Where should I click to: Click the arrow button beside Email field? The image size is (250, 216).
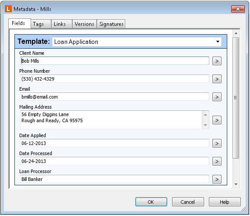click(x=217, y=97)
